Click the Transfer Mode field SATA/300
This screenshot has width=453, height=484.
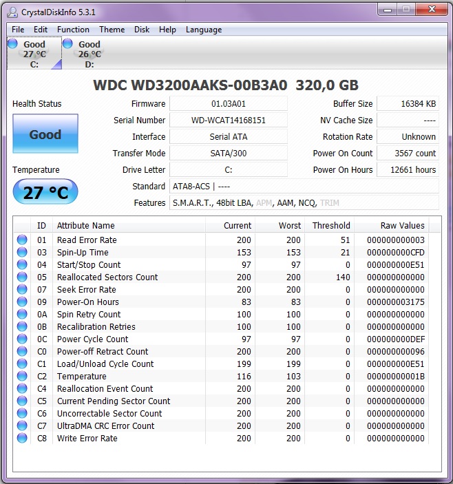[229, 153]
